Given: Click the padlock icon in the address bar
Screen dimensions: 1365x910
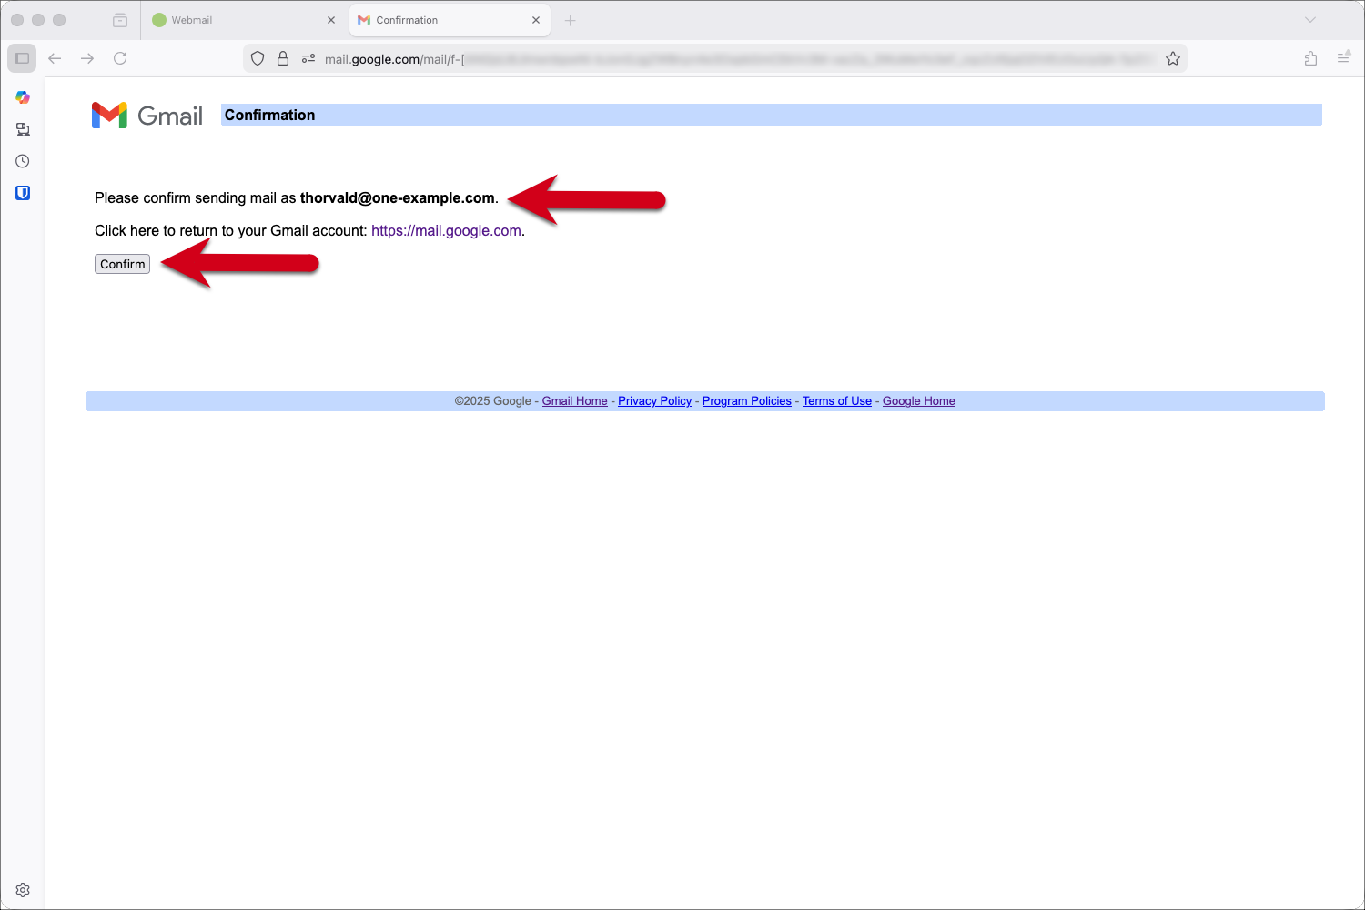Looking at the screenshot, I should [283, 57].
